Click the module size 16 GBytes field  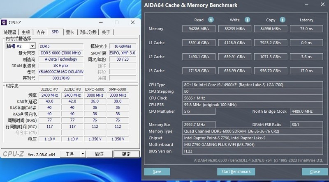123,46
